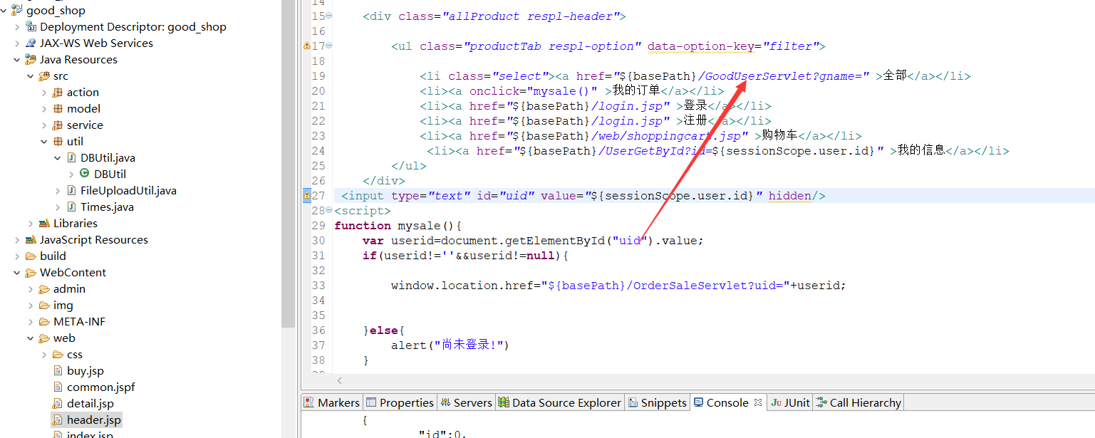Click the FileUploadUtil.java file icon
This screenshot has height=438, width=1095.
(71, 190)
